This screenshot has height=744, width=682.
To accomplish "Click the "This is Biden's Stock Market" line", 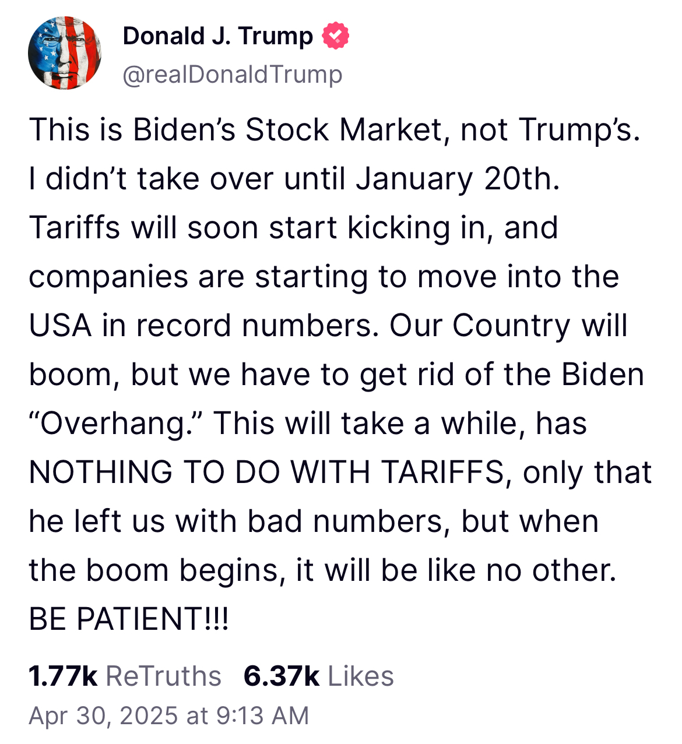I will [x=335, y=129].
